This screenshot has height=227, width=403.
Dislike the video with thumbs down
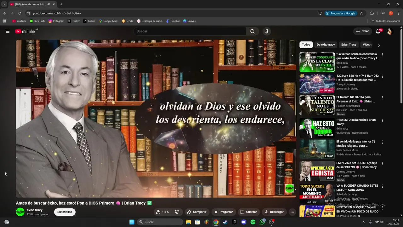pos(177,212)
